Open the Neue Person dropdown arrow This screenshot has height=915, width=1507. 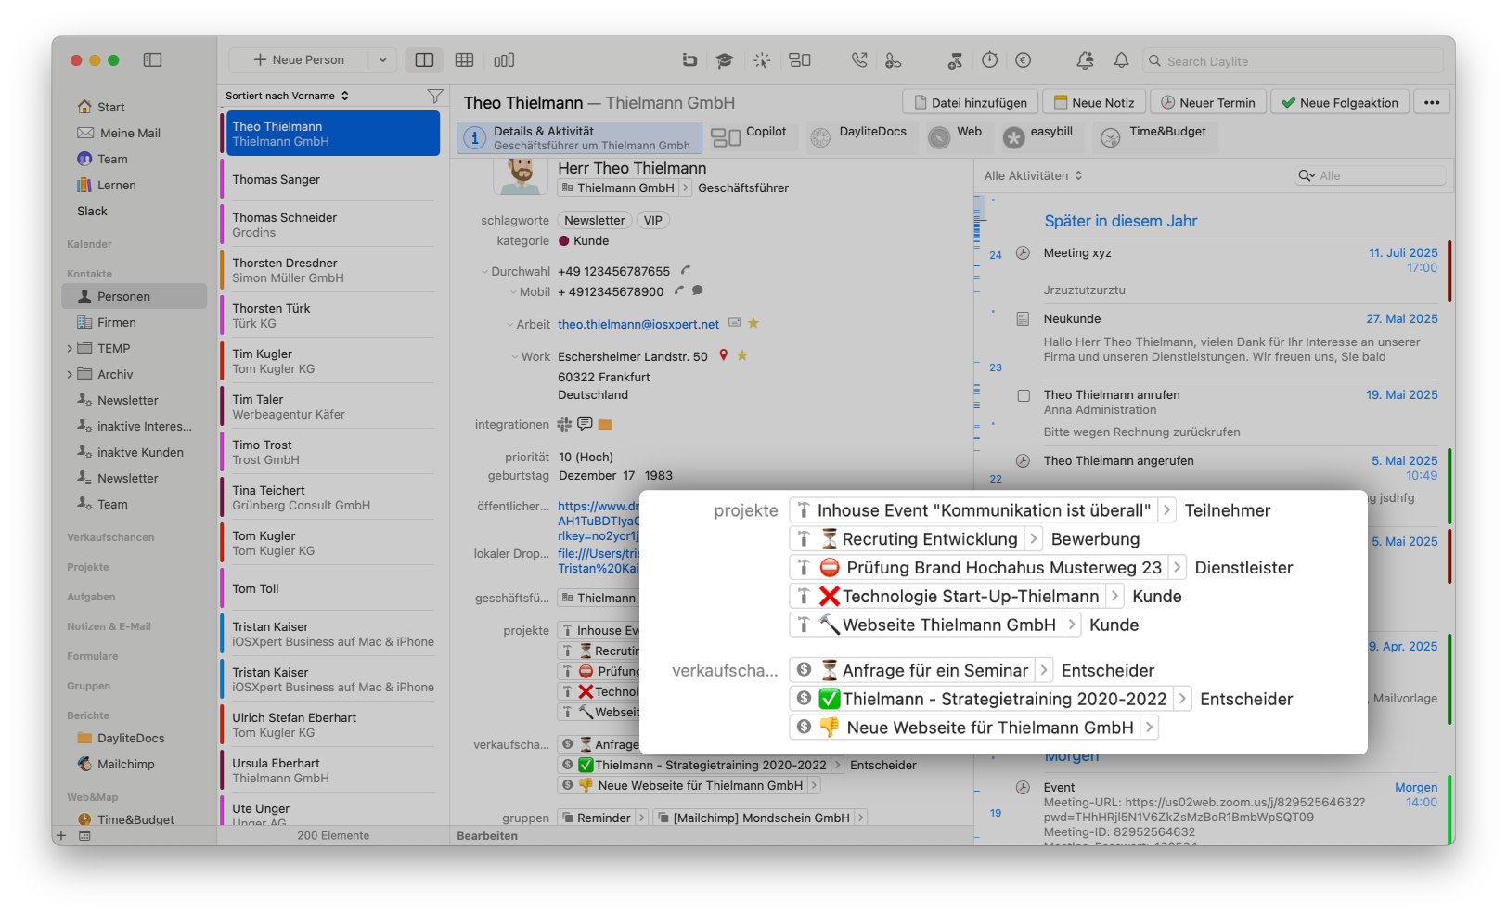(x=382, y=60)
